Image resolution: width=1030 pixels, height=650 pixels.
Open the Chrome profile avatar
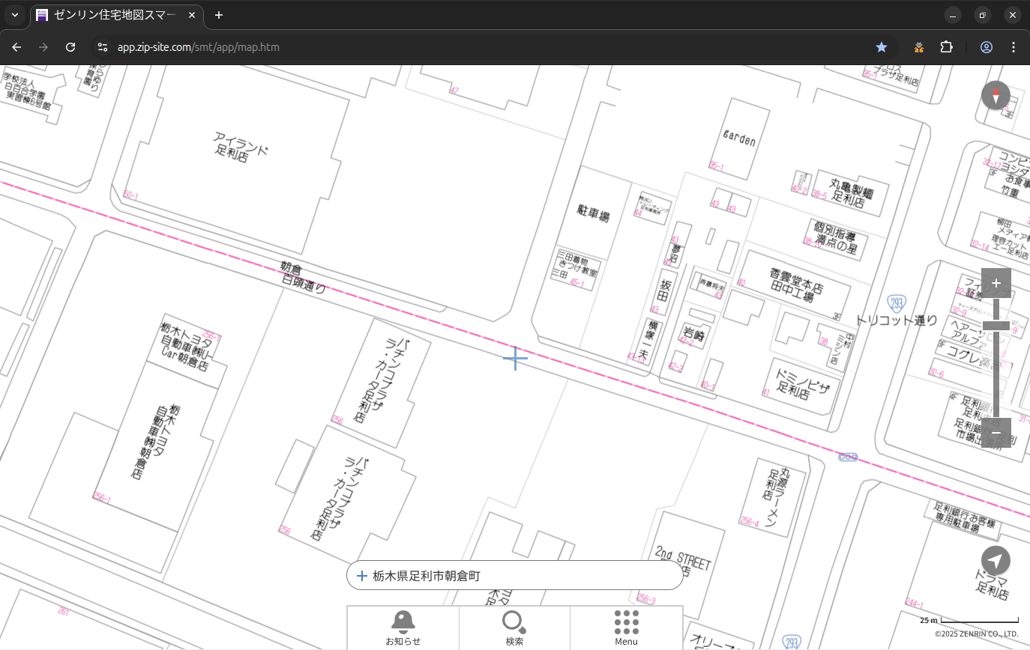(x=986, y=47)
